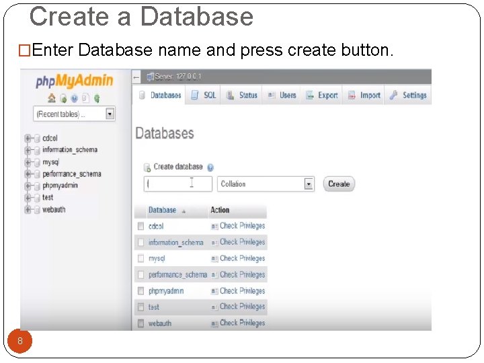The image size is (484, 363).
Task: Tick the mysql database checkbox
Action: [140, 258]
